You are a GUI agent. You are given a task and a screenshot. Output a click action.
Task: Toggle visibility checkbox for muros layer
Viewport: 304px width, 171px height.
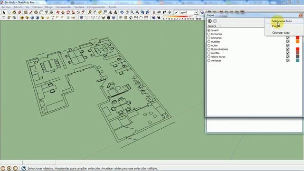click(x=288, y=46)
